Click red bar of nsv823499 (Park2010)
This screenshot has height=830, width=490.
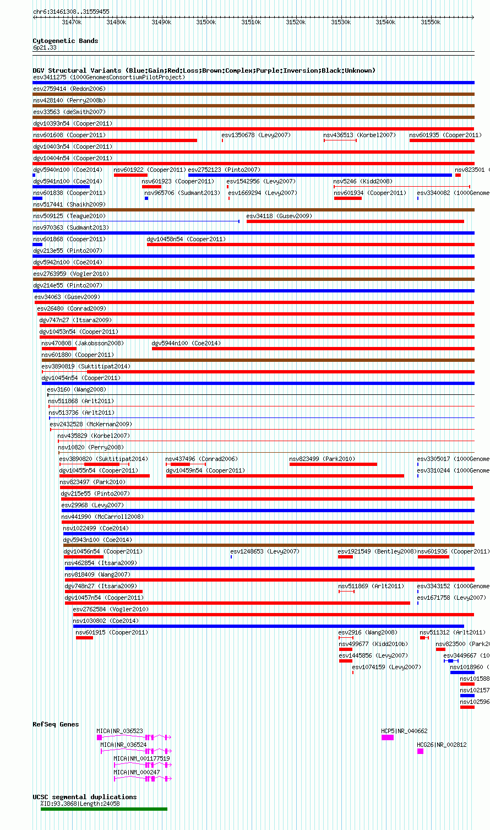[x=334, y=464]
